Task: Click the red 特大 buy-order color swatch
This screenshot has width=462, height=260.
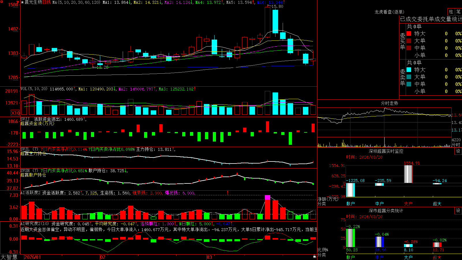Action: (x=409, y=34)
